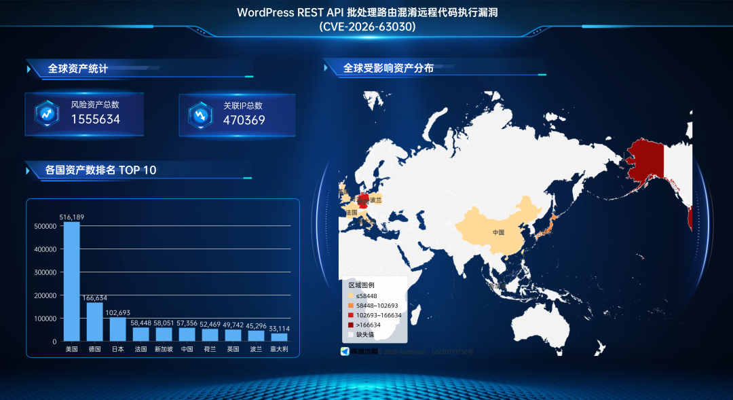This screenshot has height=400, width=733.
Task: Click the triangle marker beside 全球资产统计
Action: click(29, 69)
